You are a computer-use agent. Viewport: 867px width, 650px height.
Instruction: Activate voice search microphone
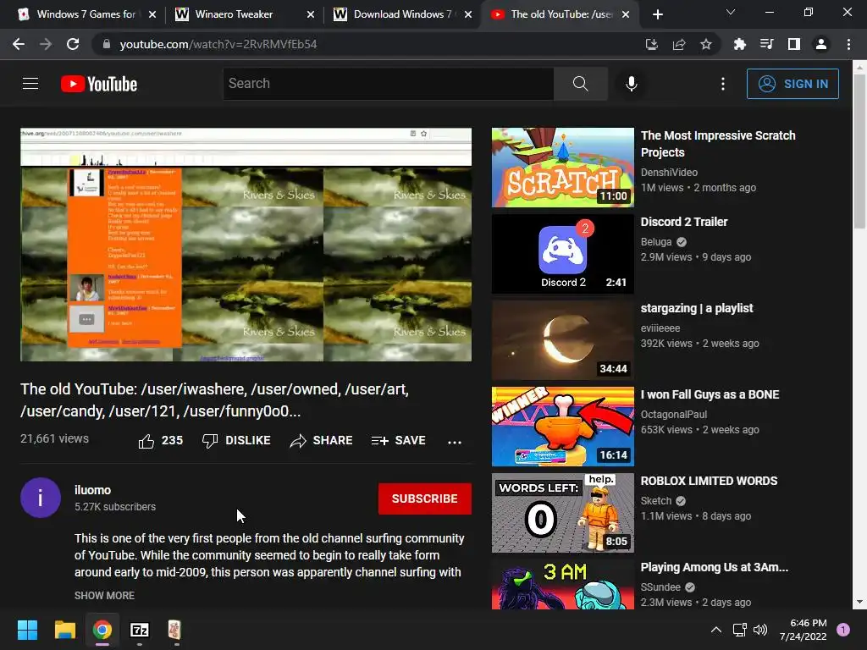pos(632,84)
